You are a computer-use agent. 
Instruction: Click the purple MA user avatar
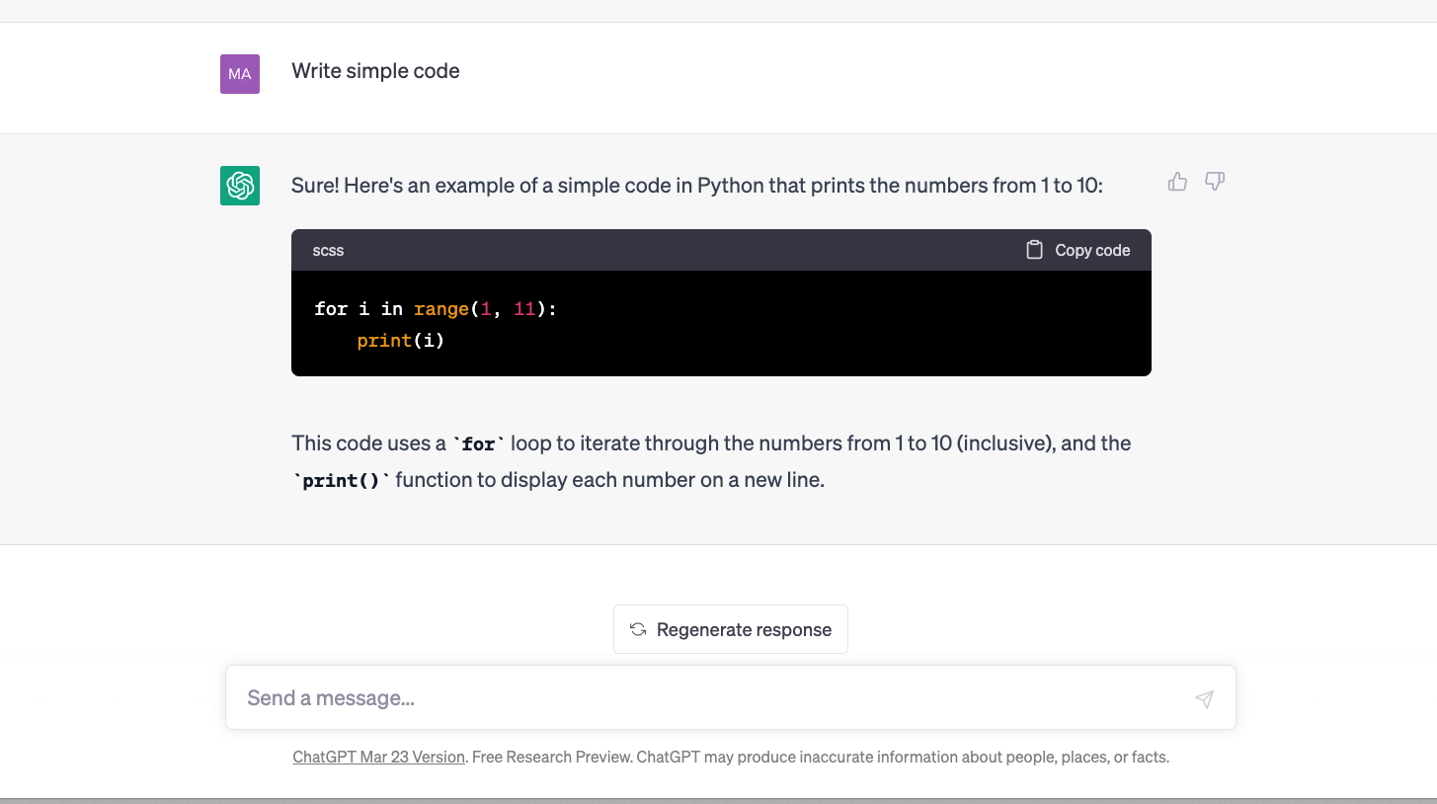tap(240, 74)
